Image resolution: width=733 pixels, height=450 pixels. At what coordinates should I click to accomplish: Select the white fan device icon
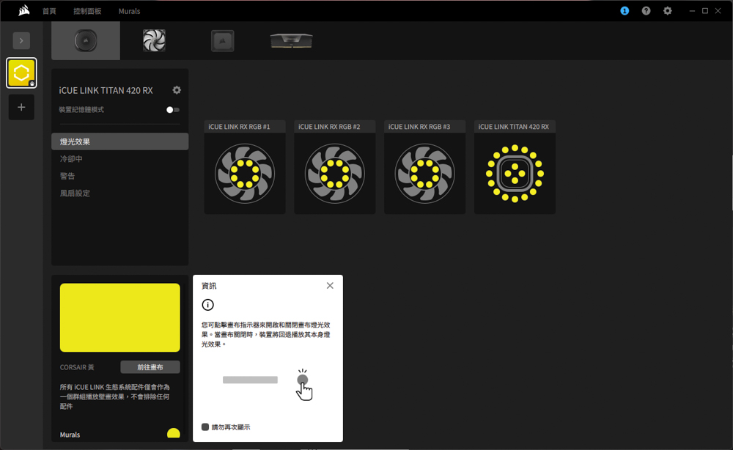coord(154,40)
